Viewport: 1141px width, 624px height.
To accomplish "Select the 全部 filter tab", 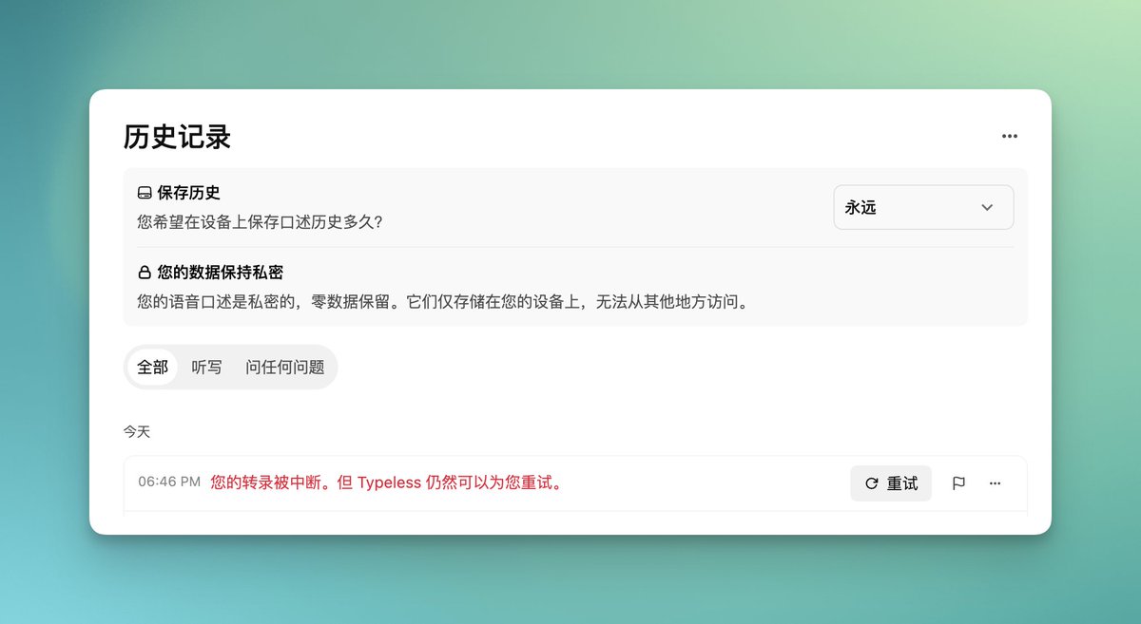I will tap(152, 368).
